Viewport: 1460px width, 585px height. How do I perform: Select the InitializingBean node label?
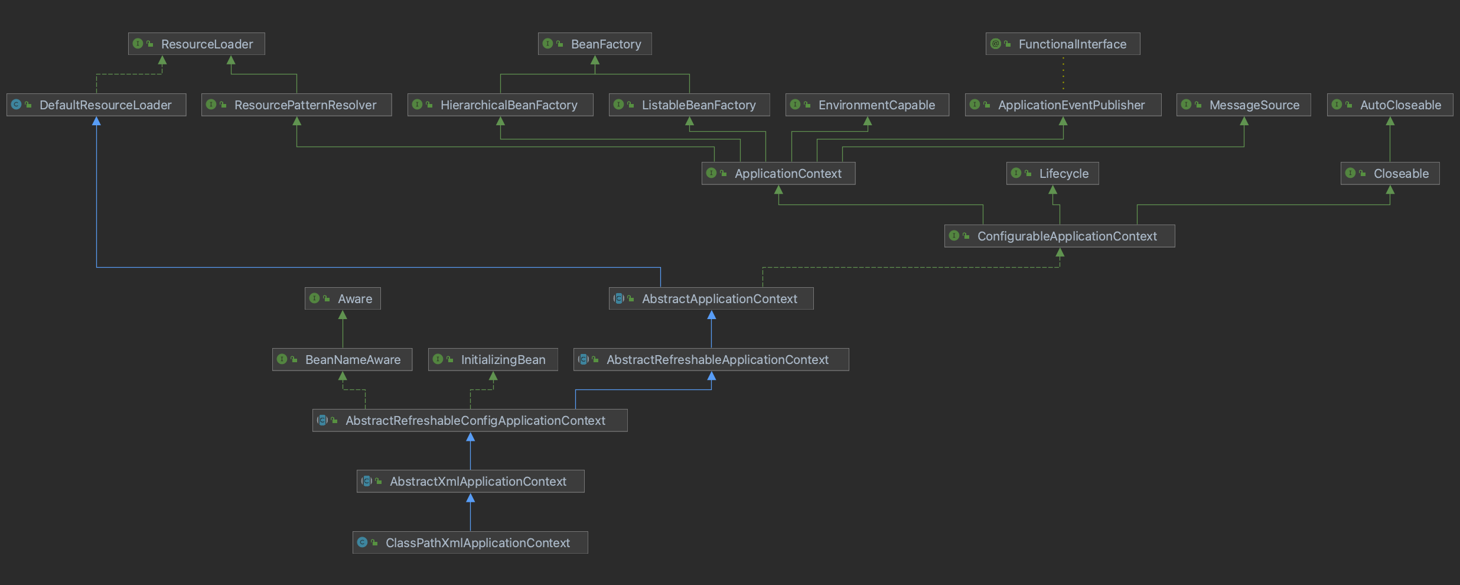point(503,360)
